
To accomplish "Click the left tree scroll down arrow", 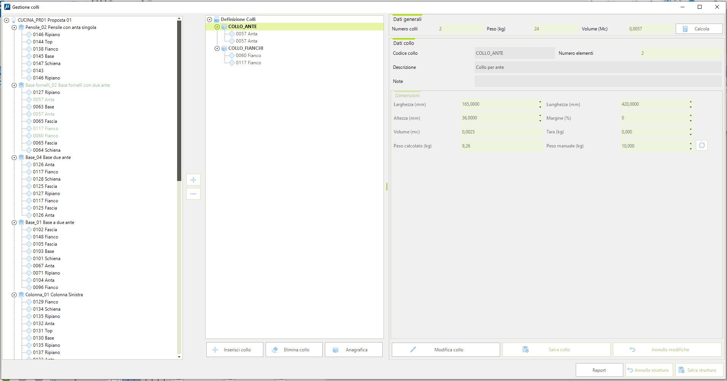I will pyautogui.click(x=179, y=357).
